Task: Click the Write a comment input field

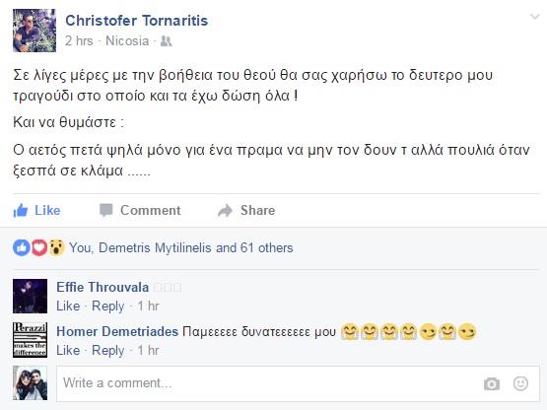Action: tap(298, 383)
